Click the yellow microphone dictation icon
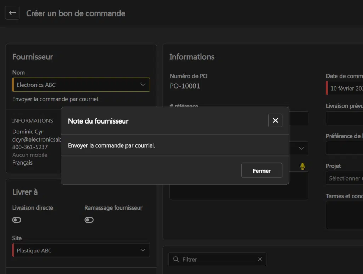Image resolution: width=363 pixels, height=274 pixels. coord(302,166)
